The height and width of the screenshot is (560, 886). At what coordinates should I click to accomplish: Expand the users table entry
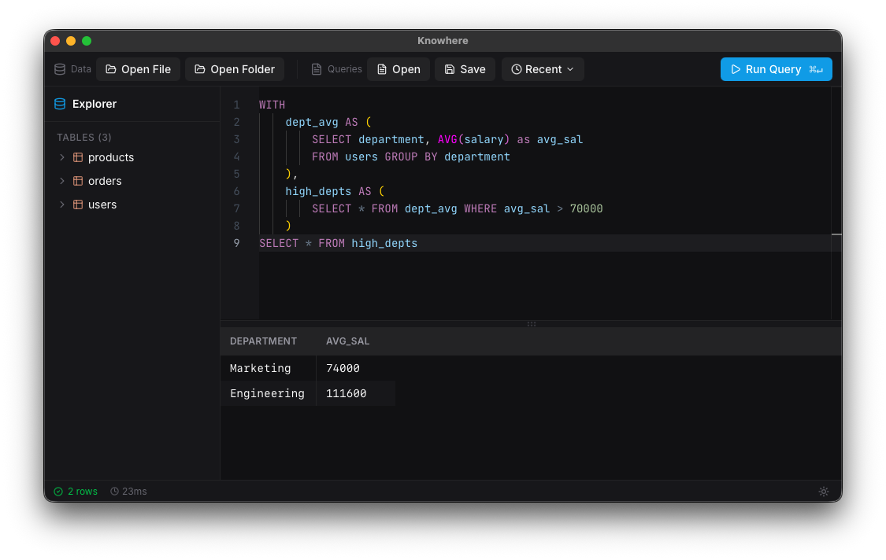click(61, 204)
